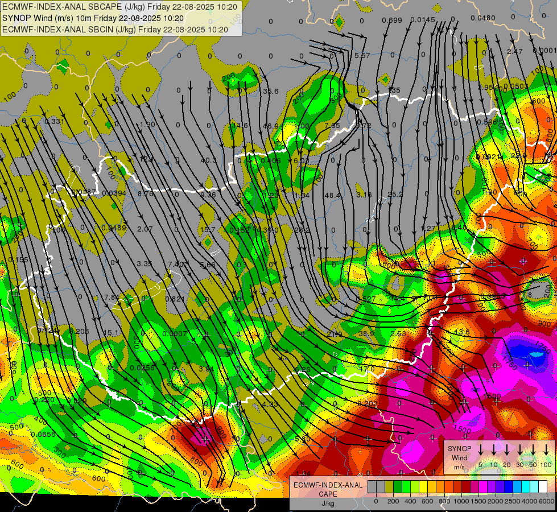The width and height of the screenshot is (557, 512).
Task: Select the SBCAPE title line at top
Action: [119, 7]
